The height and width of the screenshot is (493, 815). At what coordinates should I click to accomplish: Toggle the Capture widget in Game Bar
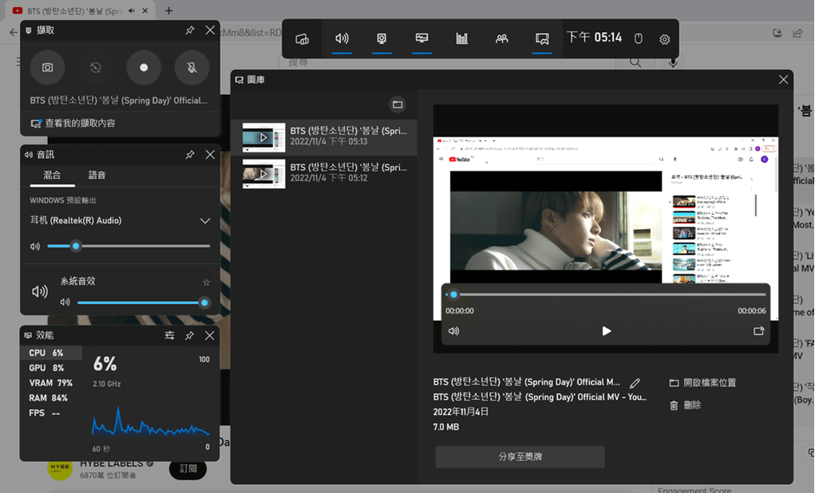pos(382,38)
